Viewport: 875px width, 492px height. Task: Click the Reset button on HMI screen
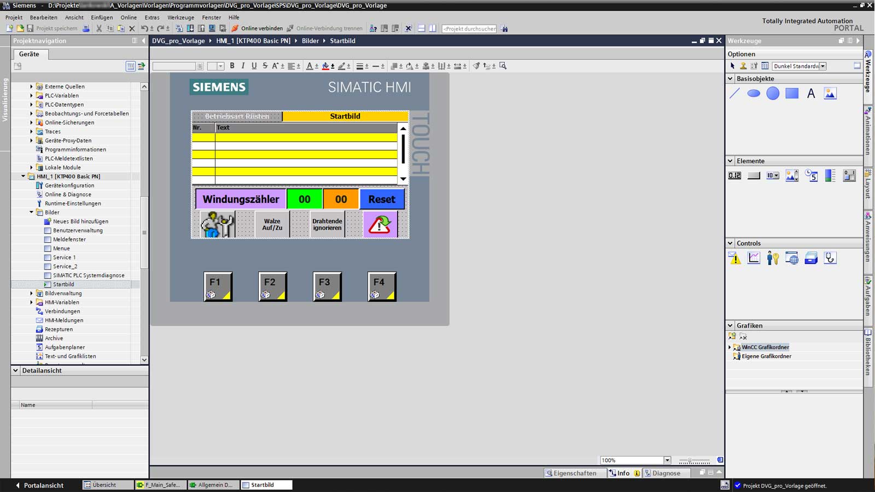coord(382,200)
